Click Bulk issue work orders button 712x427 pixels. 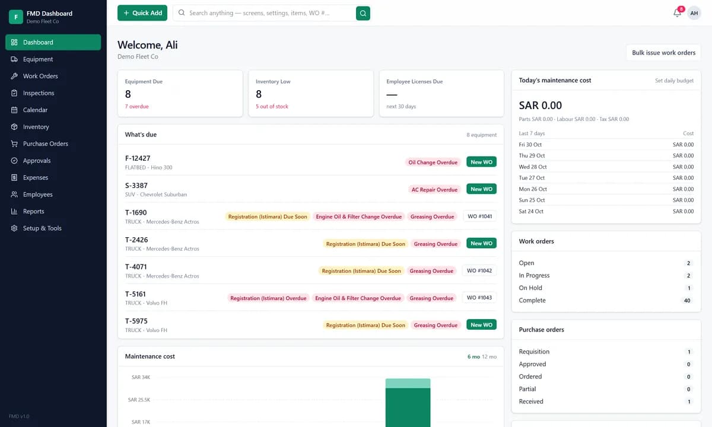pos(663,53)
